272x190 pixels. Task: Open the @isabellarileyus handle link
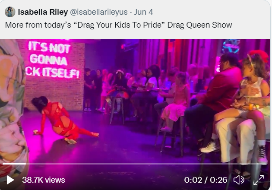point(99,12)
